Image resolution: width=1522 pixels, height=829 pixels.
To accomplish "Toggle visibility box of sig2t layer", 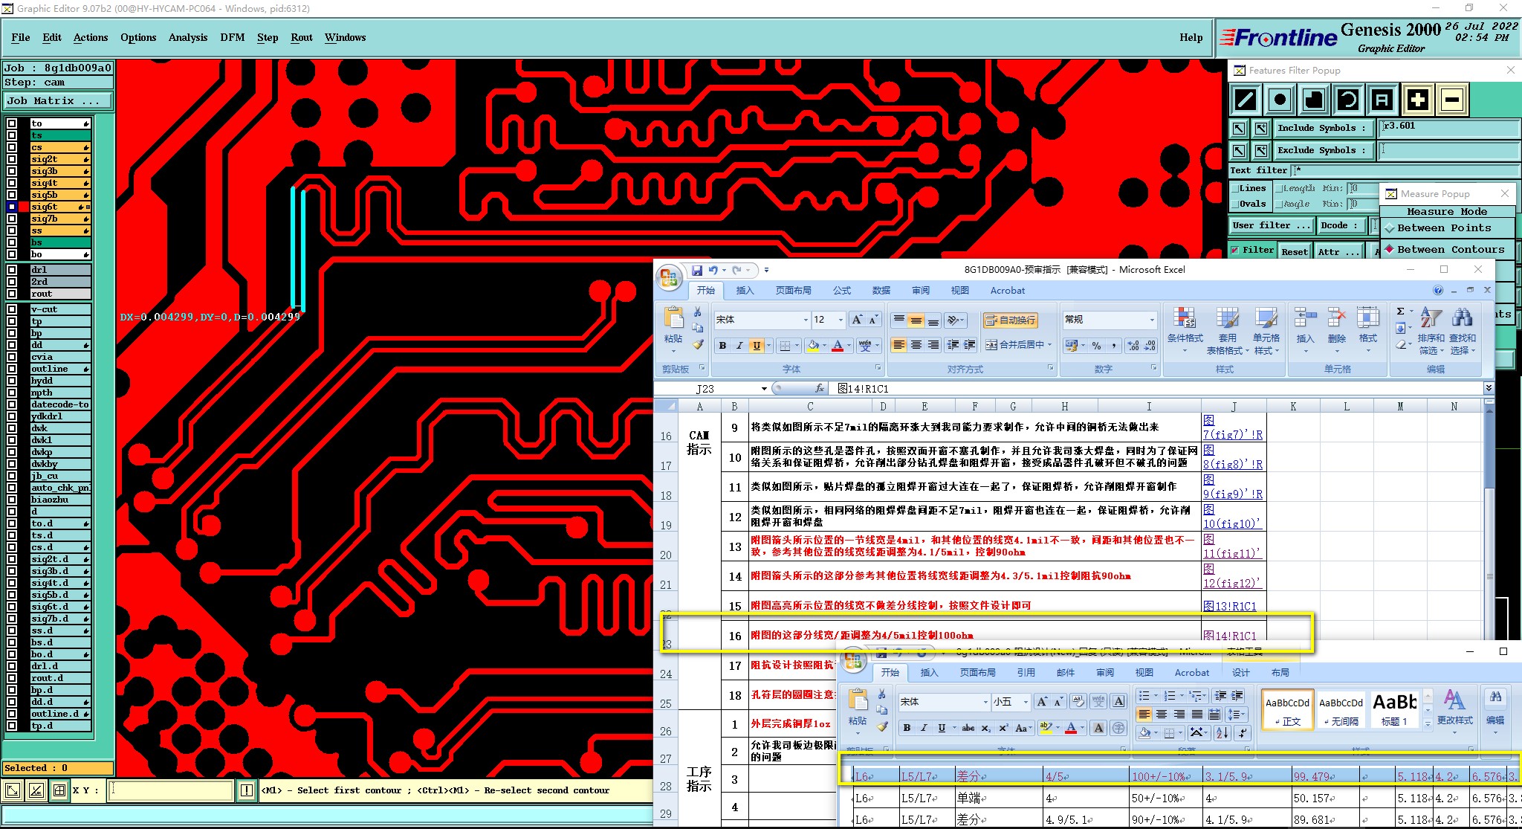I will click(12, 159).
